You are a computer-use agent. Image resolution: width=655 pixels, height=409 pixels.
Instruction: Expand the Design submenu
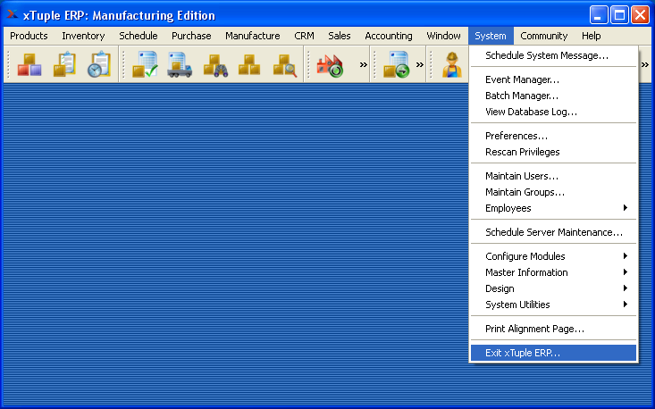pos(553,288)
